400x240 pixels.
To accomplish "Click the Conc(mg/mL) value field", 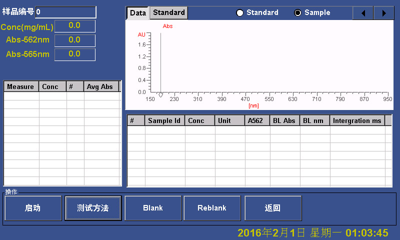I will click(x=74, y=26).
